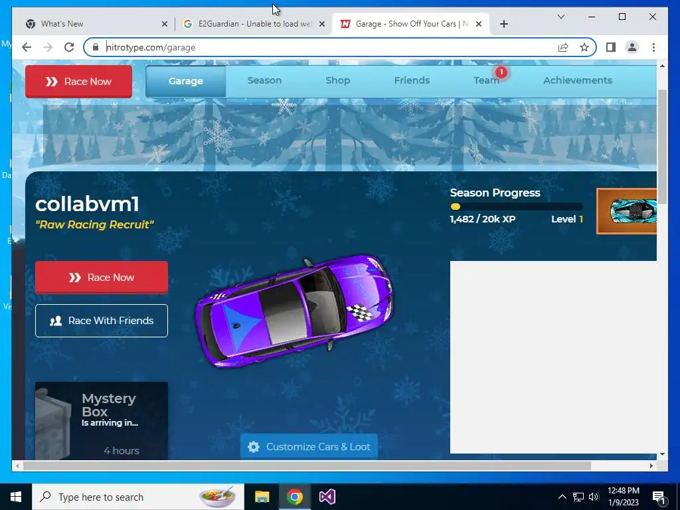This screenshot has width=680, height=510.
Task: Click the scroll down arrow
Action: 662,454
